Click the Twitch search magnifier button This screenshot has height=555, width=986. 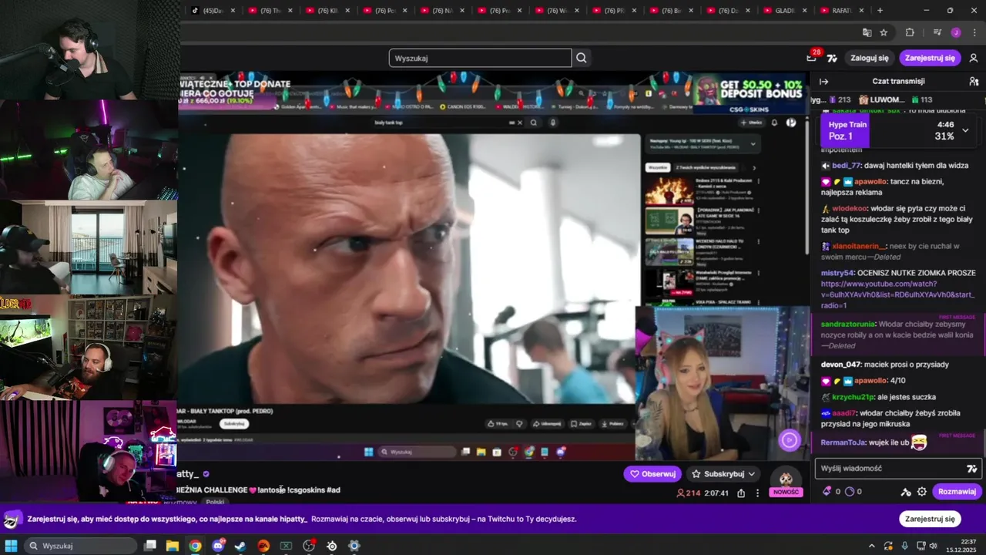click(582, 58)
